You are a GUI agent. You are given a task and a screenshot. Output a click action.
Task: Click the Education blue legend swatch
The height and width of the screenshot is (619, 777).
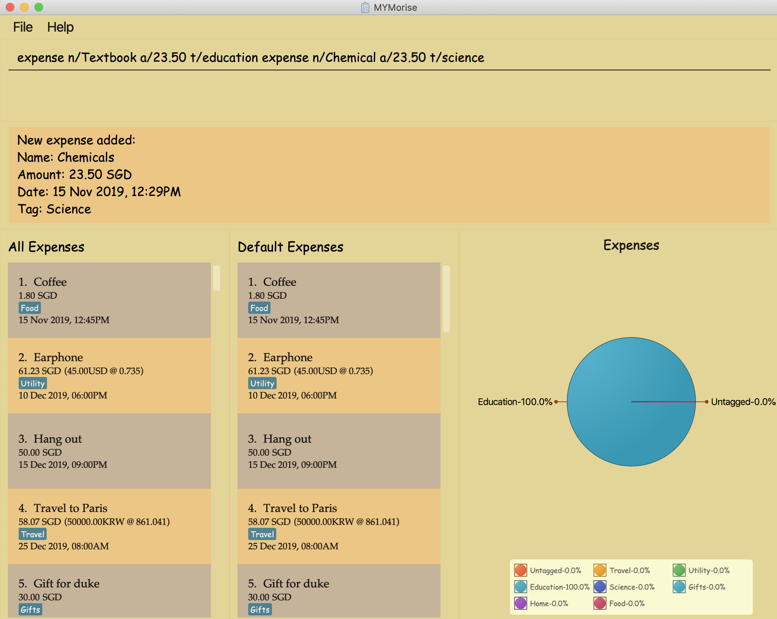click(521, 587)
